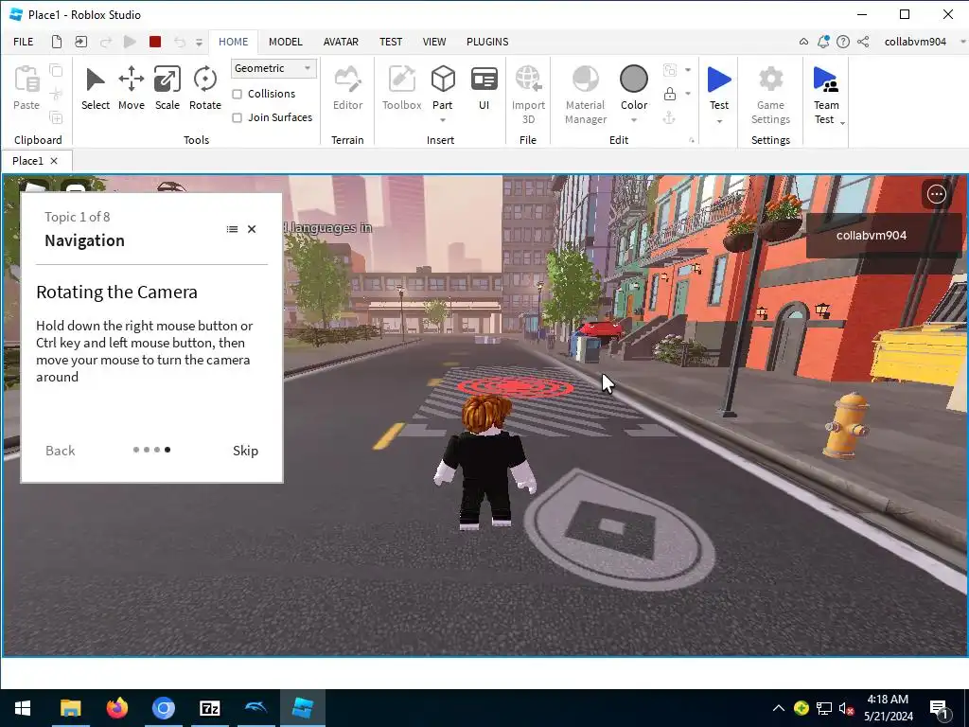Click the new file icon in quick access bar
Viewport: 969px width, 727px height.
click(x=57, y=42)
